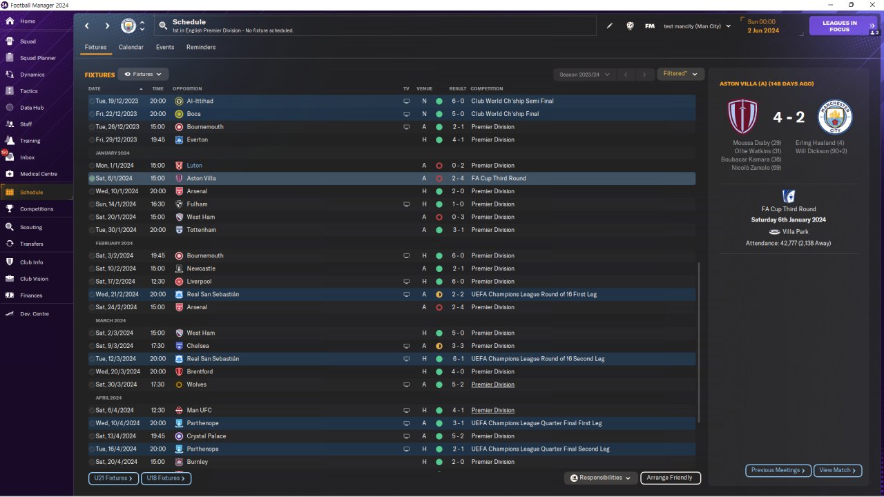The width and height of the screenshot is (884, 497).
Task: Click the red result dot for West Ham away
Action: coord(439,217)
